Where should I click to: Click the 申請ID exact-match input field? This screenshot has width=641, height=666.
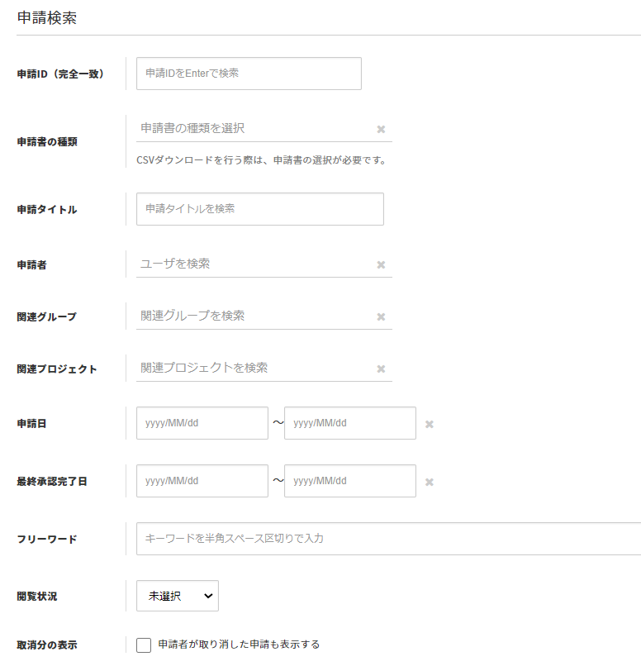pyautogui.click(x=249, y=74)
